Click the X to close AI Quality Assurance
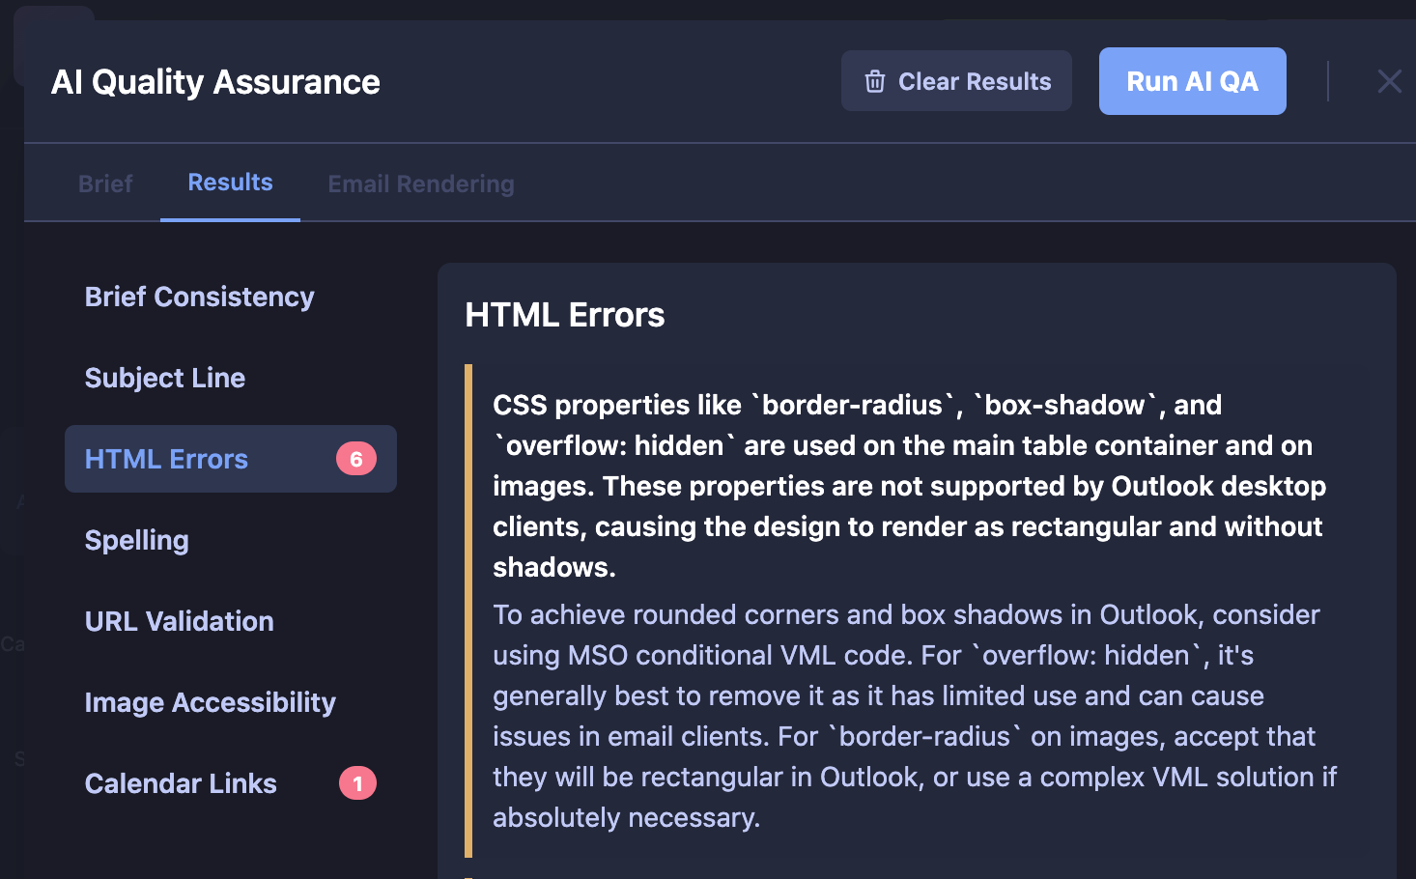Screen dimensions: 1416x879 coord(1389,81)
